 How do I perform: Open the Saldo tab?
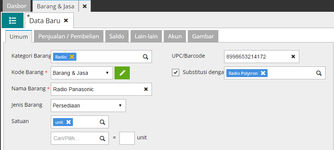click(117, 36)
